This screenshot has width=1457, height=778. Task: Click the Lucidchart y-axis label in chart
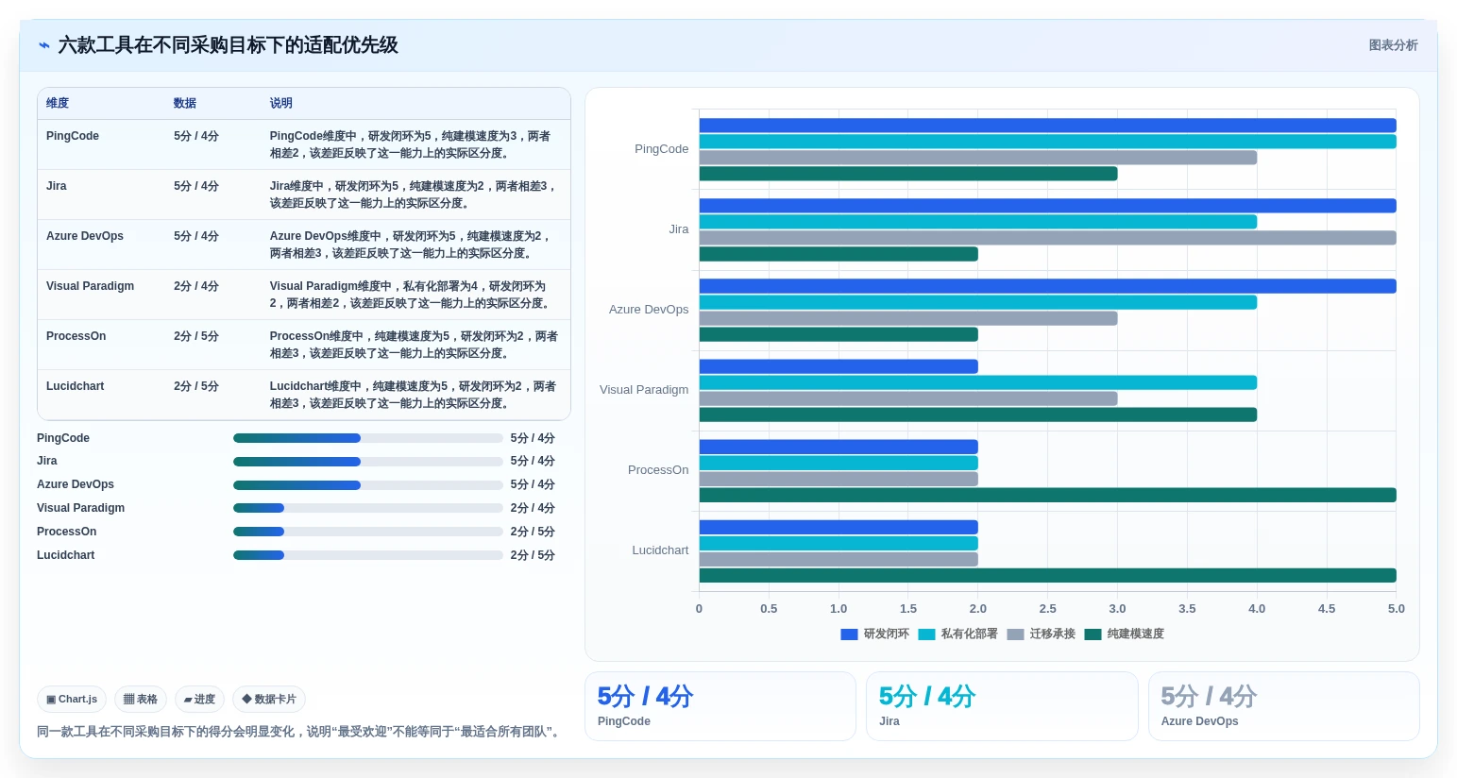[660, 550]
